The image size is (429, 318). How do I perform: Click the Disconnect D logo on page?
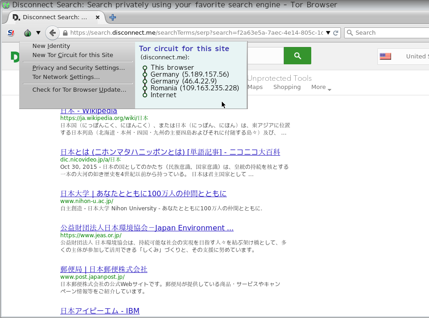[15, 57]
